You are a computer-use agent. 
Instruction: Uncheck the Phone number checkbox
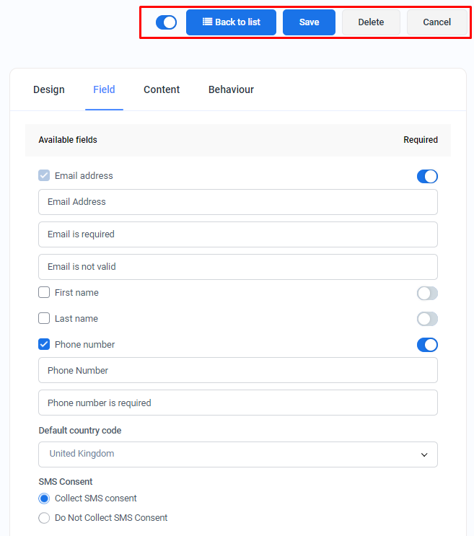pos(44,344)
